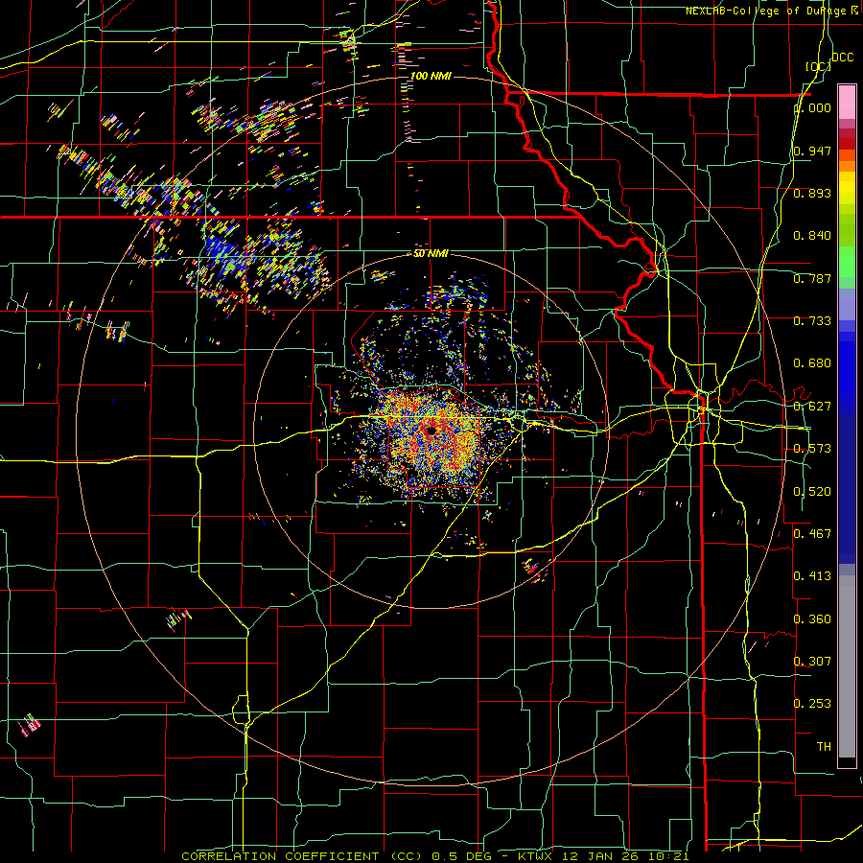Select the 0.573 legend value
The image size is (863, 863).
[812, 449]
